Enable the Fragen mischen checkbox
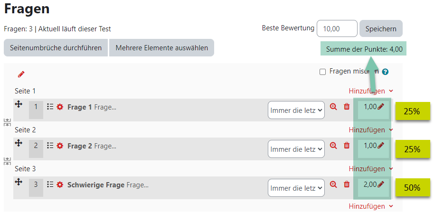 click(x=322, y=72)
